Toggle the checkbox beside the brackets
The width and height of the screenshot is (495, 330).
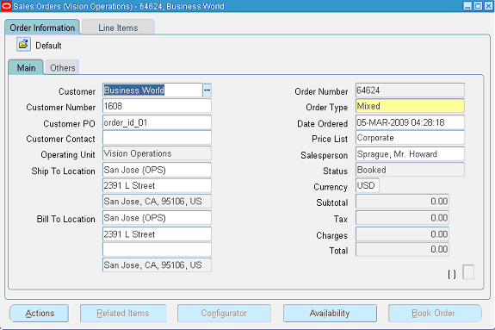(x=468, y=271)
